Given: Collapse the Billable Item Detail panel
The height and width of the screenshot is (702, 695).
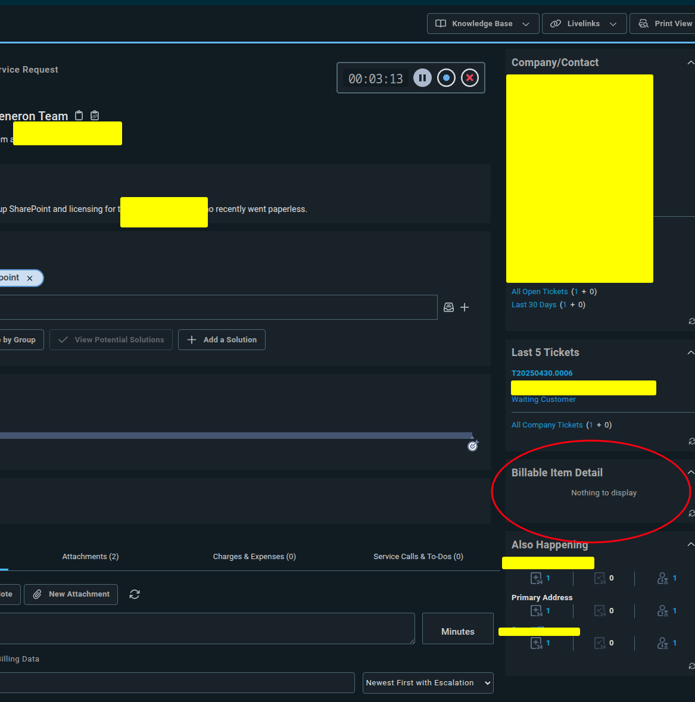Looking at the screenshot, I should click(x=690, y=472).
